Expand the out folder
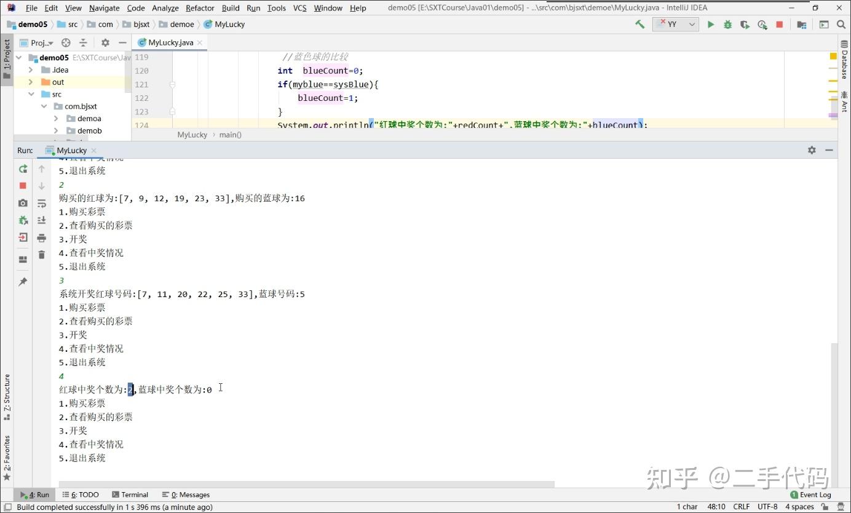 coord(31,82)
